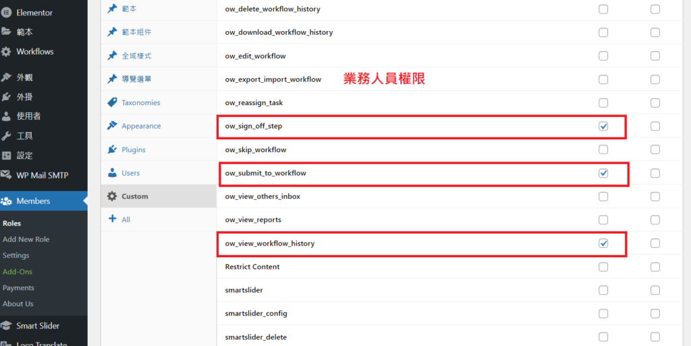Select the Appearance paintbrush icon
This screenshot has height=346, width=691.
112,126
